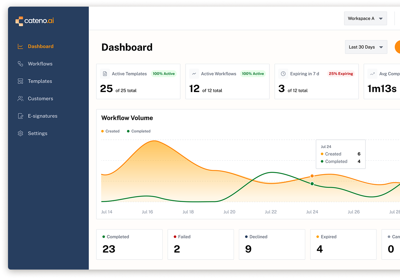Image resolution: width=400 pixels, height=279 pixels.
Task: Click the Jul 22 axis label
Action: 270,212
